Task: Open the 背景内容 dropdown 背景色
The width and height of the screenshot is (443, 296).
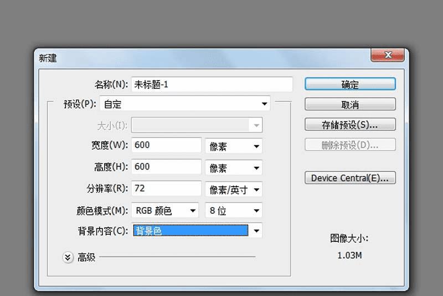Action: [197, 231]
